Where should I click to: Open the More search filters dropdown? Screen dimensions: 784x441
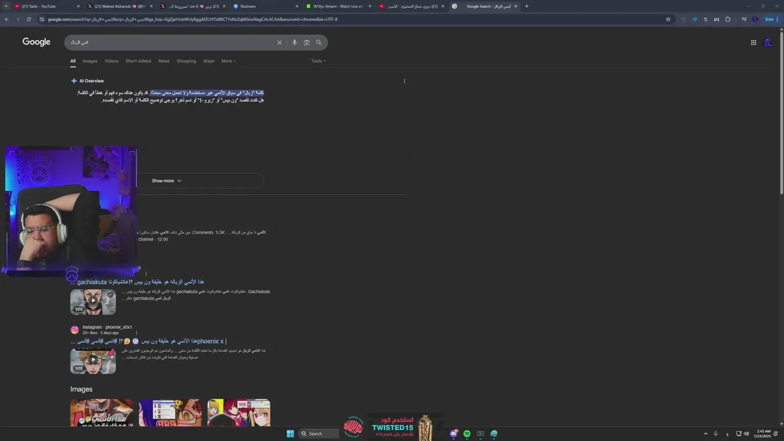click(228, 61)
